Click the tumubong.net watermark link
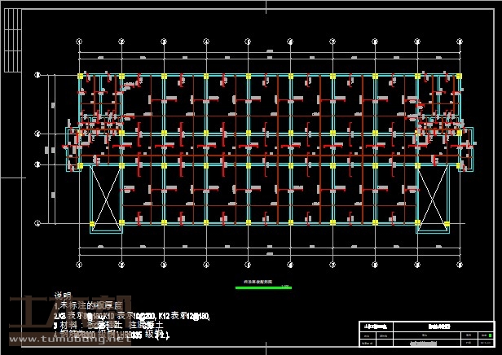The width and height of the screenshot is (502, 355). click(70, 340)
